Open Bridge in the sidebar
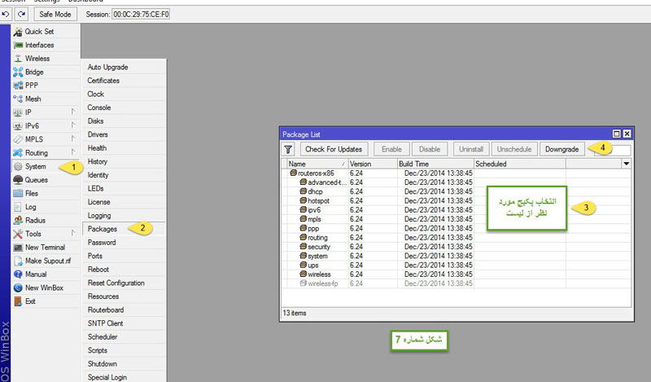 [46, 72]
